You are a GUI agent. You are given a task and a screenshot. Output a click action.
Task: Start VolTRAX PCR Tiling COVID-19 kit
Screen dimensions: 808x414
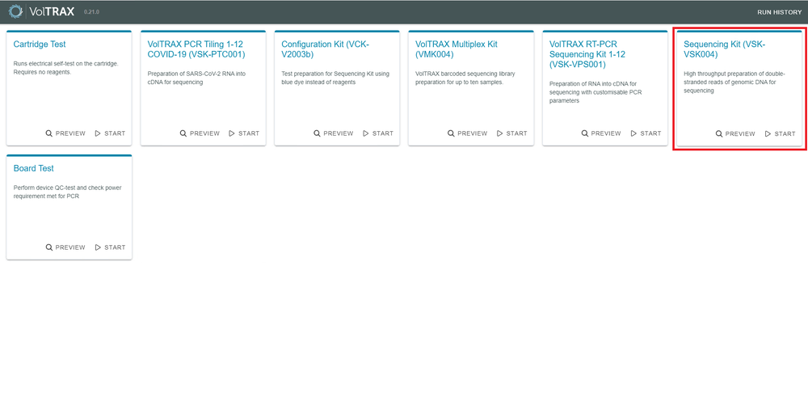pyautogui.click(x=244, y=133)
